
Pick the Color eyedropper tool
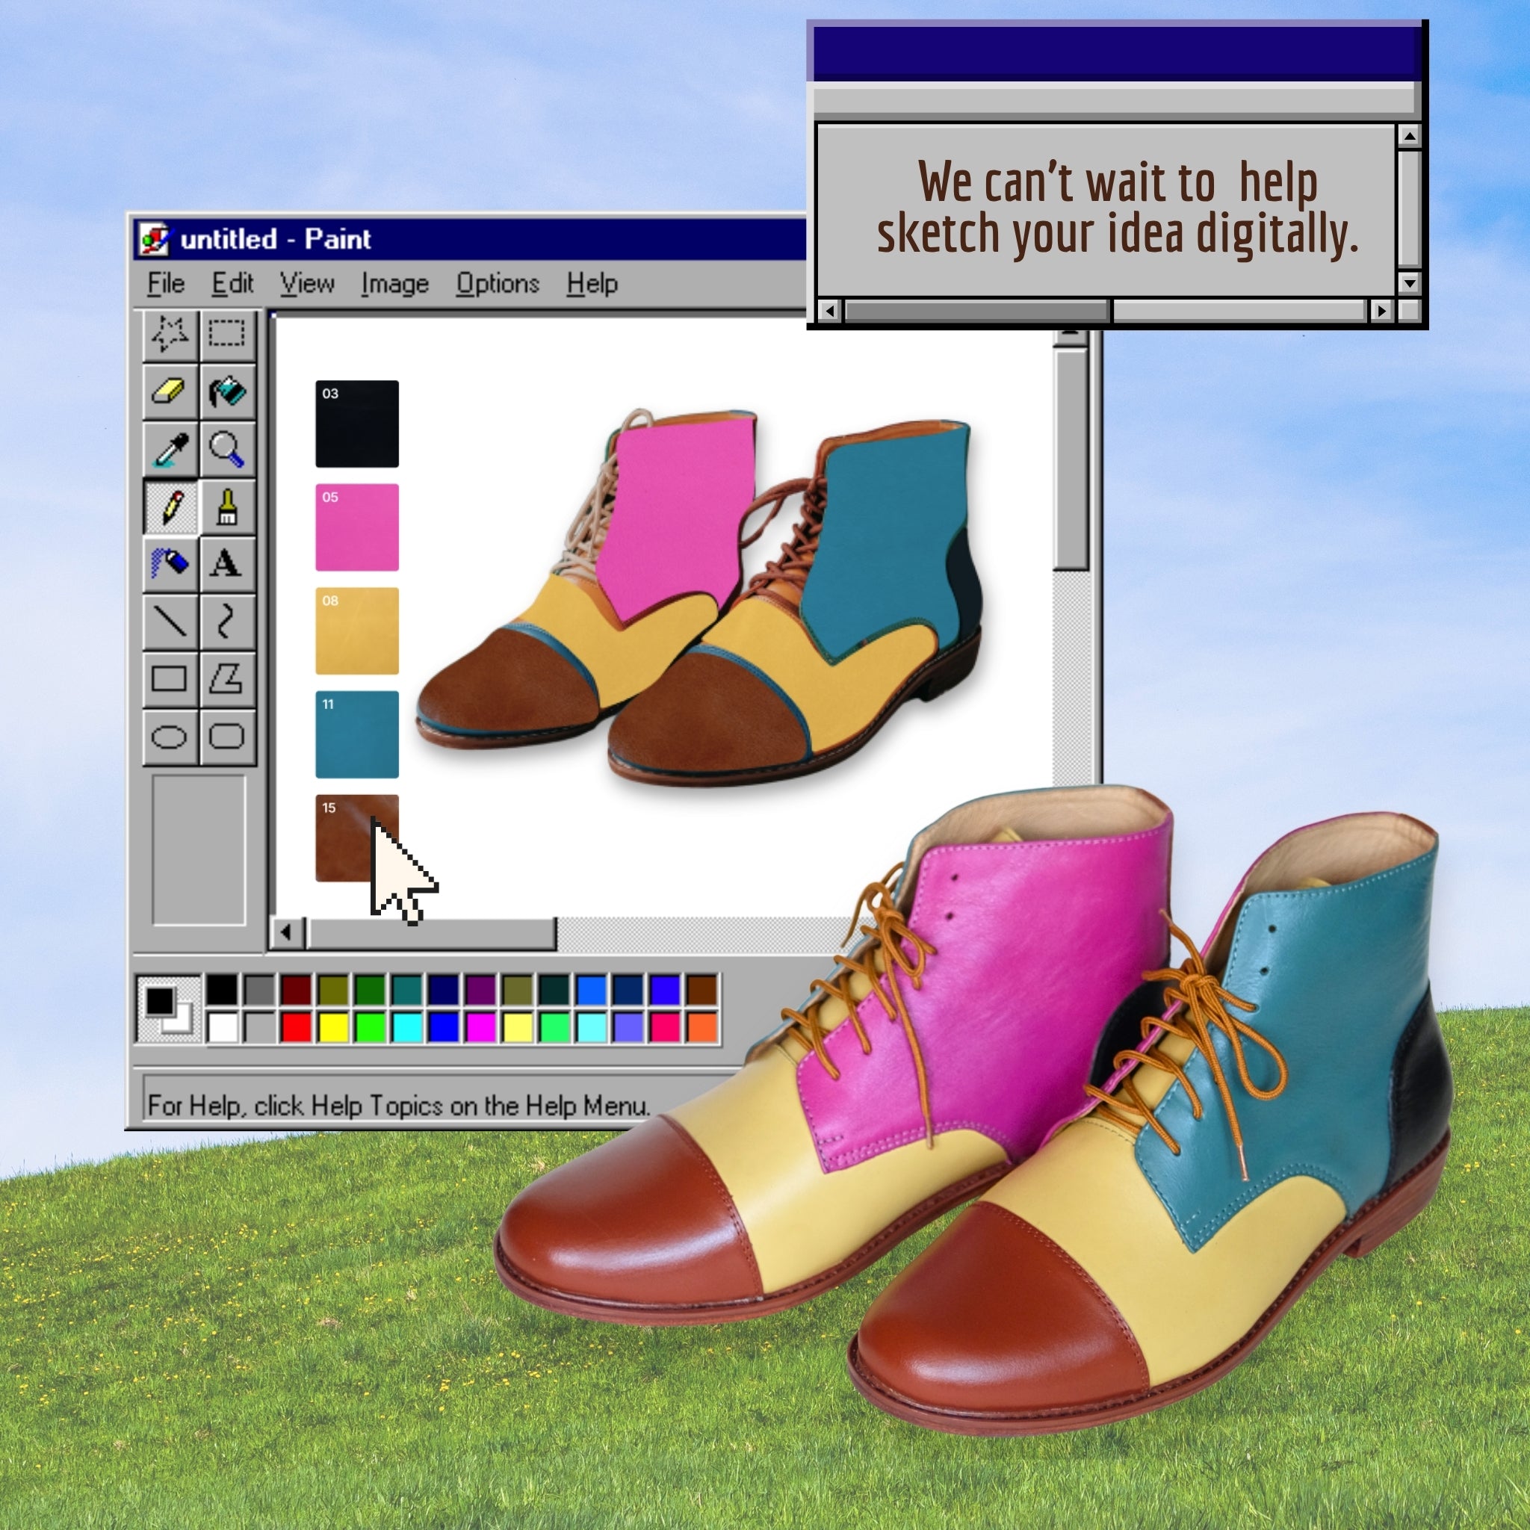(170, 449)
